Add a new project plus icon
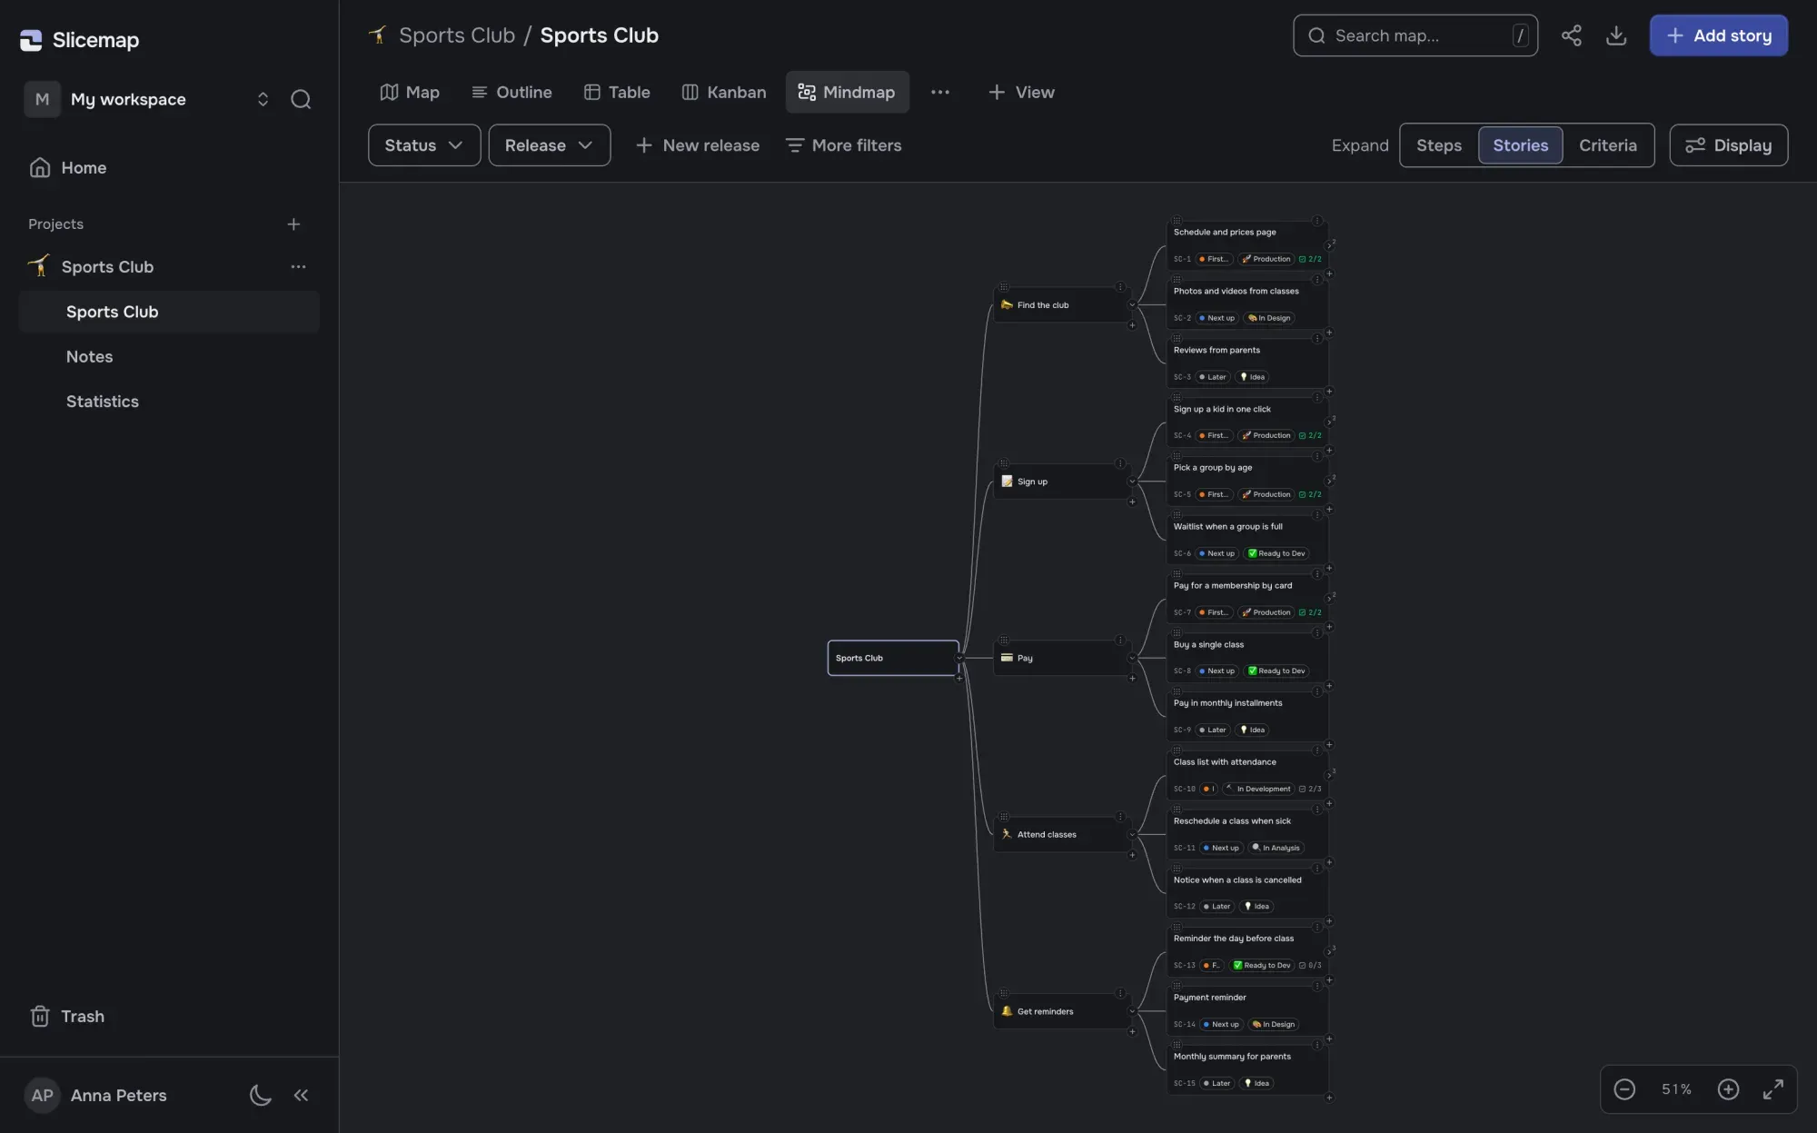The height and width of the screenshot is (1133, 1817). click(x=293, y=224)
